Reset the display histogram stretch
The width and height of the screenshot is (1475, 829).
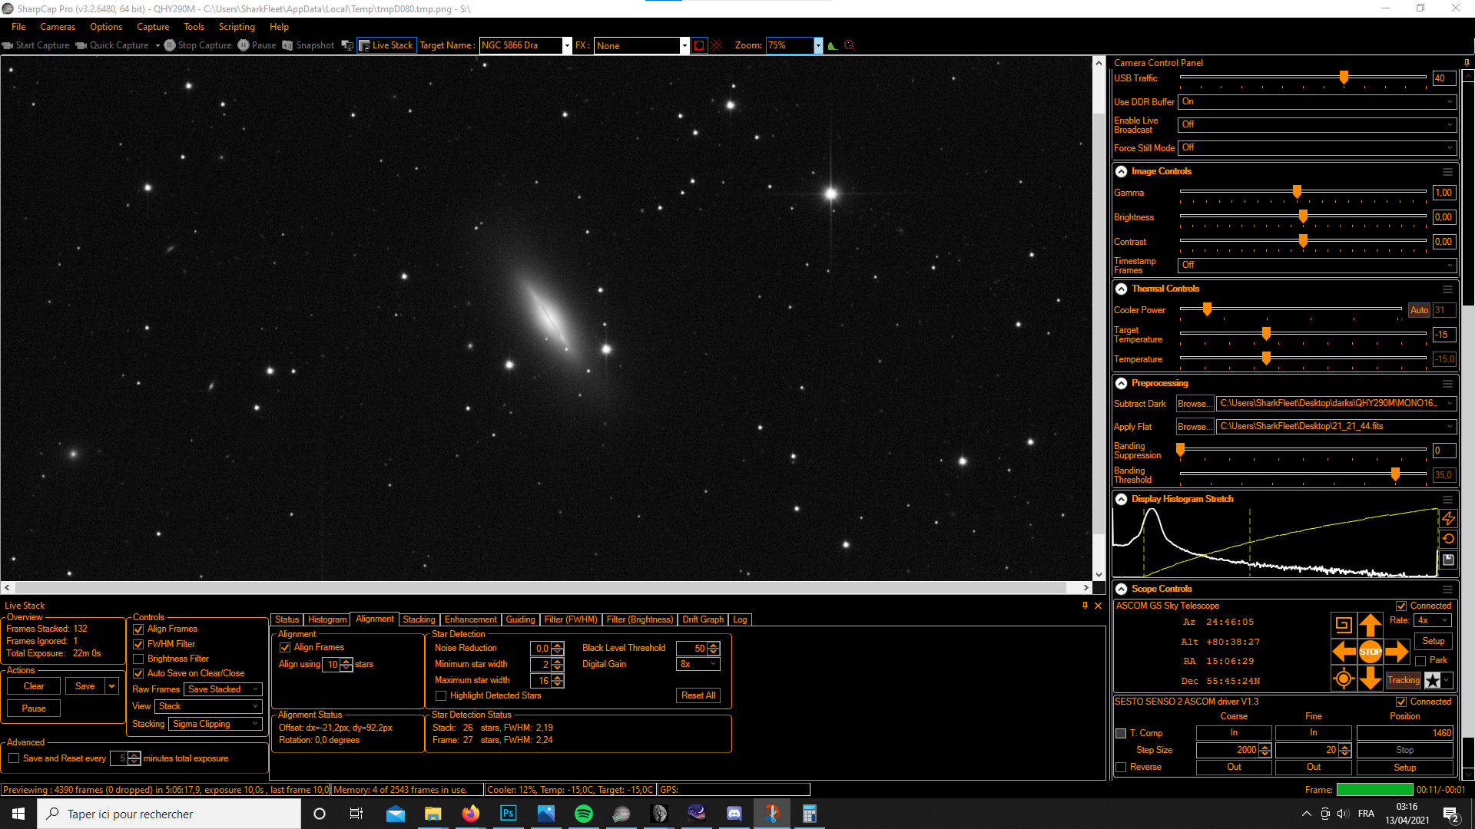(x=1448, y=539)
